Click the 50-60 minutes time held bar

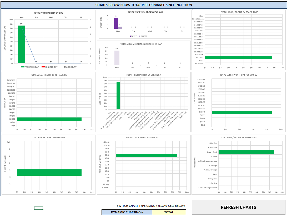coord(147,156)
